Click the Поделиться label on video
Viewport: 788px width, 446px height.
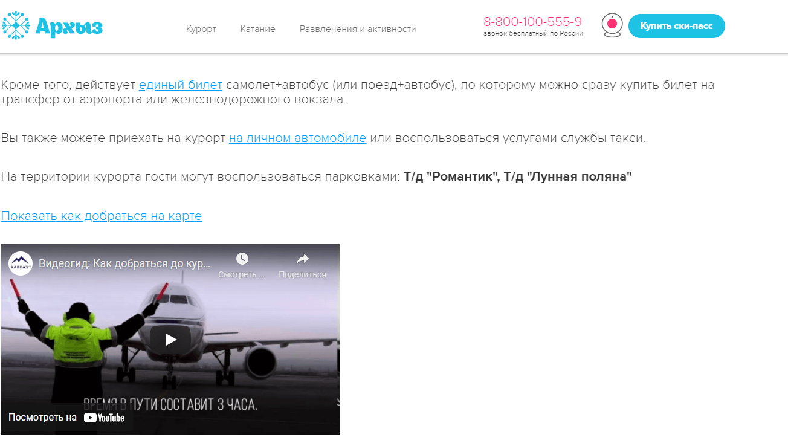click(302, 274)
